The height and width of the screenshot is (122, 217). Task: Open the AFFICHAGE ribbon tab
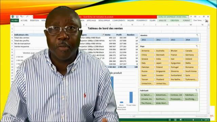[x=91, y=20]
